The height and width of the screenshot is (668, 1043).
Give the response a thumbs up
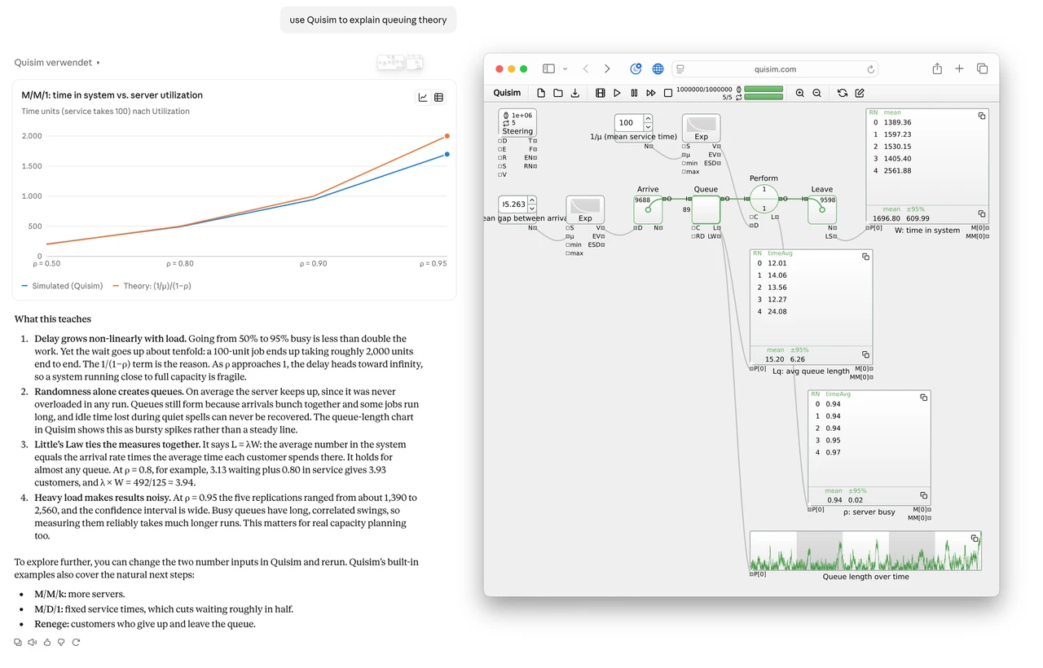47,643
